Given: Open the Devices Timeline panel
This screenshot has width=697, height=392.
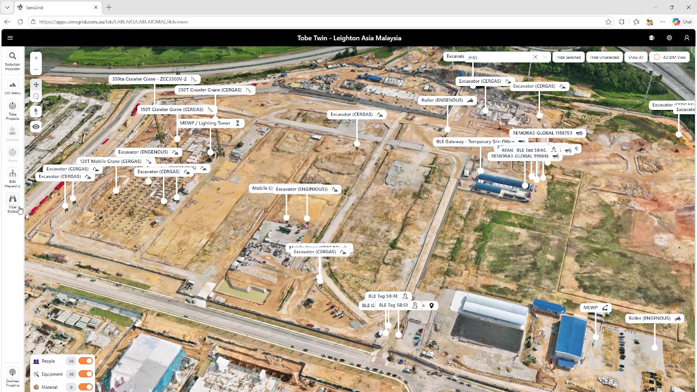Looking at the screenshot, I should (x=13, y=377).
